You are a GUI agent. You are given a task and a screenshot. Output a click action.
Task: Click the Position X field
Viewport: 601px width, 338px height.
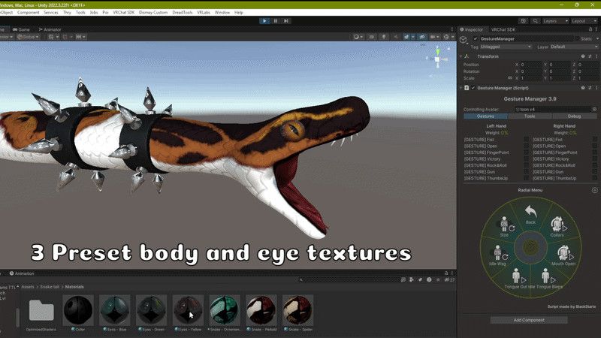[x=532, y=65]
